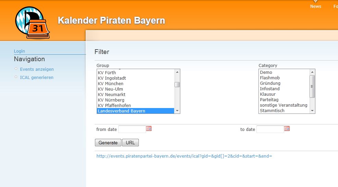Open the generated ical events URL link
Image resolution: width=338 pixels, height=187 pixels.
click(x=184, y=156)
